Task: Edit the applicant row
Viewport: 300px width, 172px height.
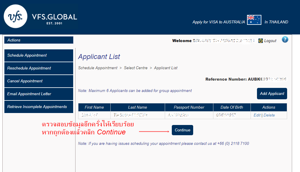Action: click(257, 115)
